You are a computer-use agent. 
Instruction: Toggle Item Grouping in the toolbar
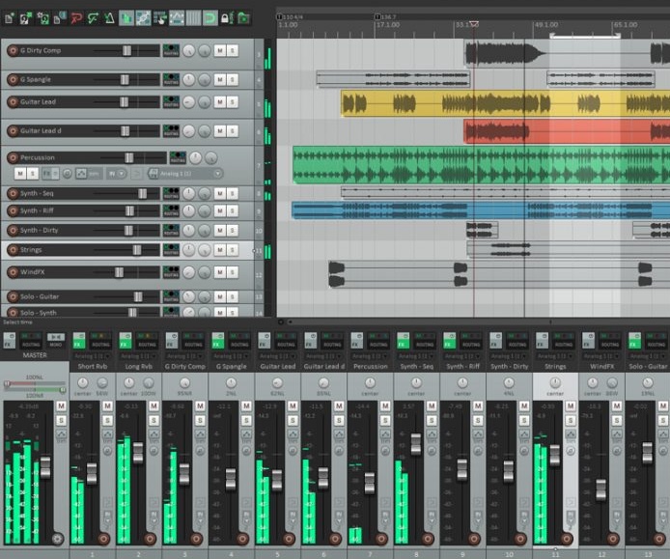pos(143,18)
